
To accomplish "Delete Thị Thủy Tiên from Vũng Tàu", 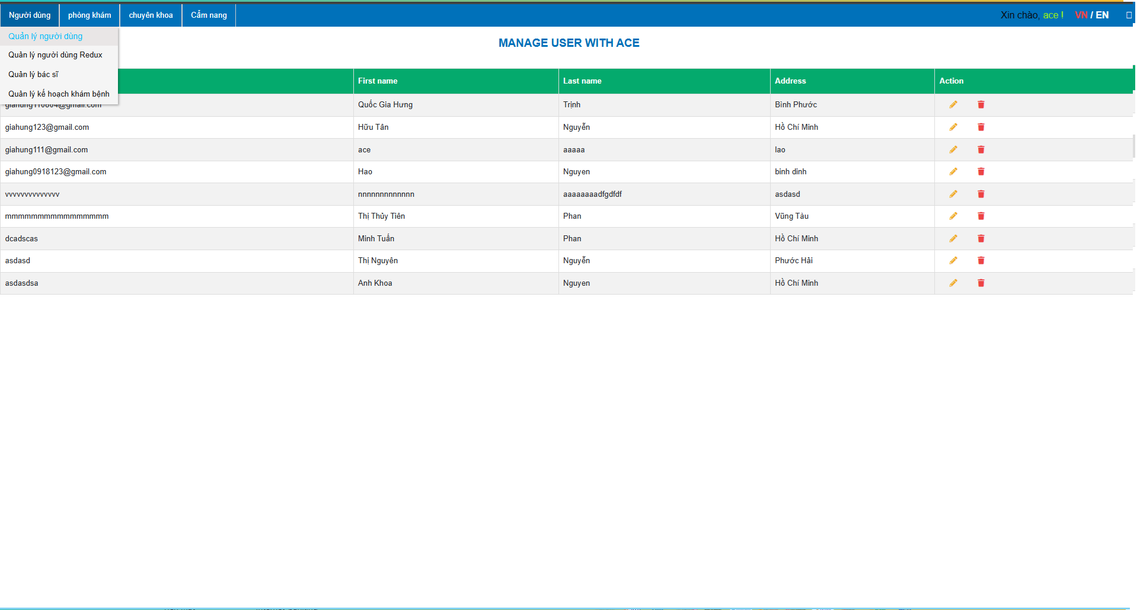I will [981, 216].
